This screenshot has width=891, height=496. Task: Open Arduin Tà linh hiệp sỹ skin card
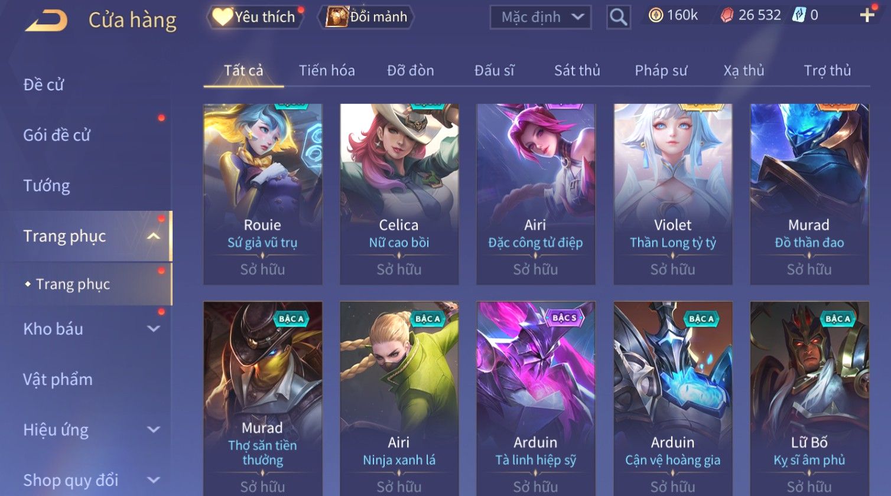pos(535,399)
